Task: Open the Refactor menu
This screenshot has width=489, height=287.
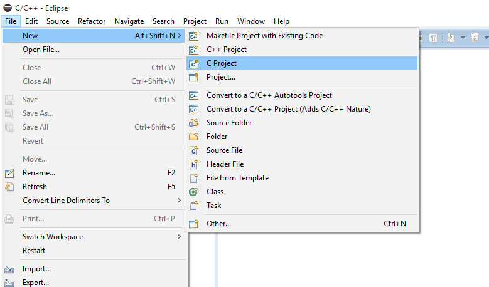Action: tap(92, 21)
